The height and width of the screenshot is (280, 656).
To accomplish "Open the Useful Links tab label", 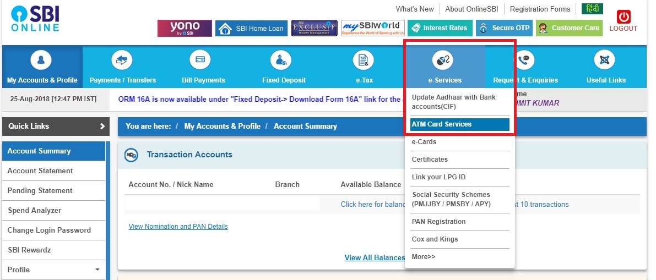I will (x=606, y=80).
